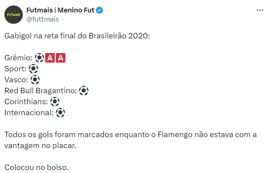Click the closing line Colocou no bolso
271x173 pixels.
[36, 168]
